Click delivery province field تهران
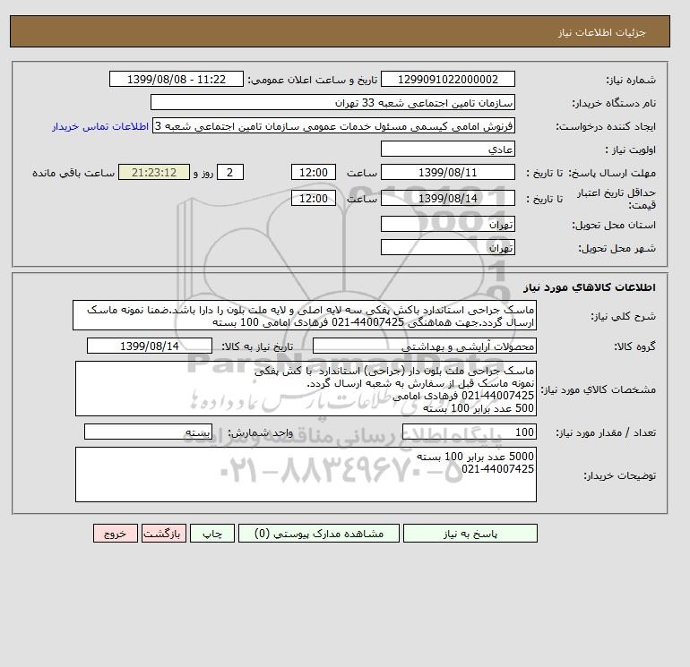 tap(447, 224)
